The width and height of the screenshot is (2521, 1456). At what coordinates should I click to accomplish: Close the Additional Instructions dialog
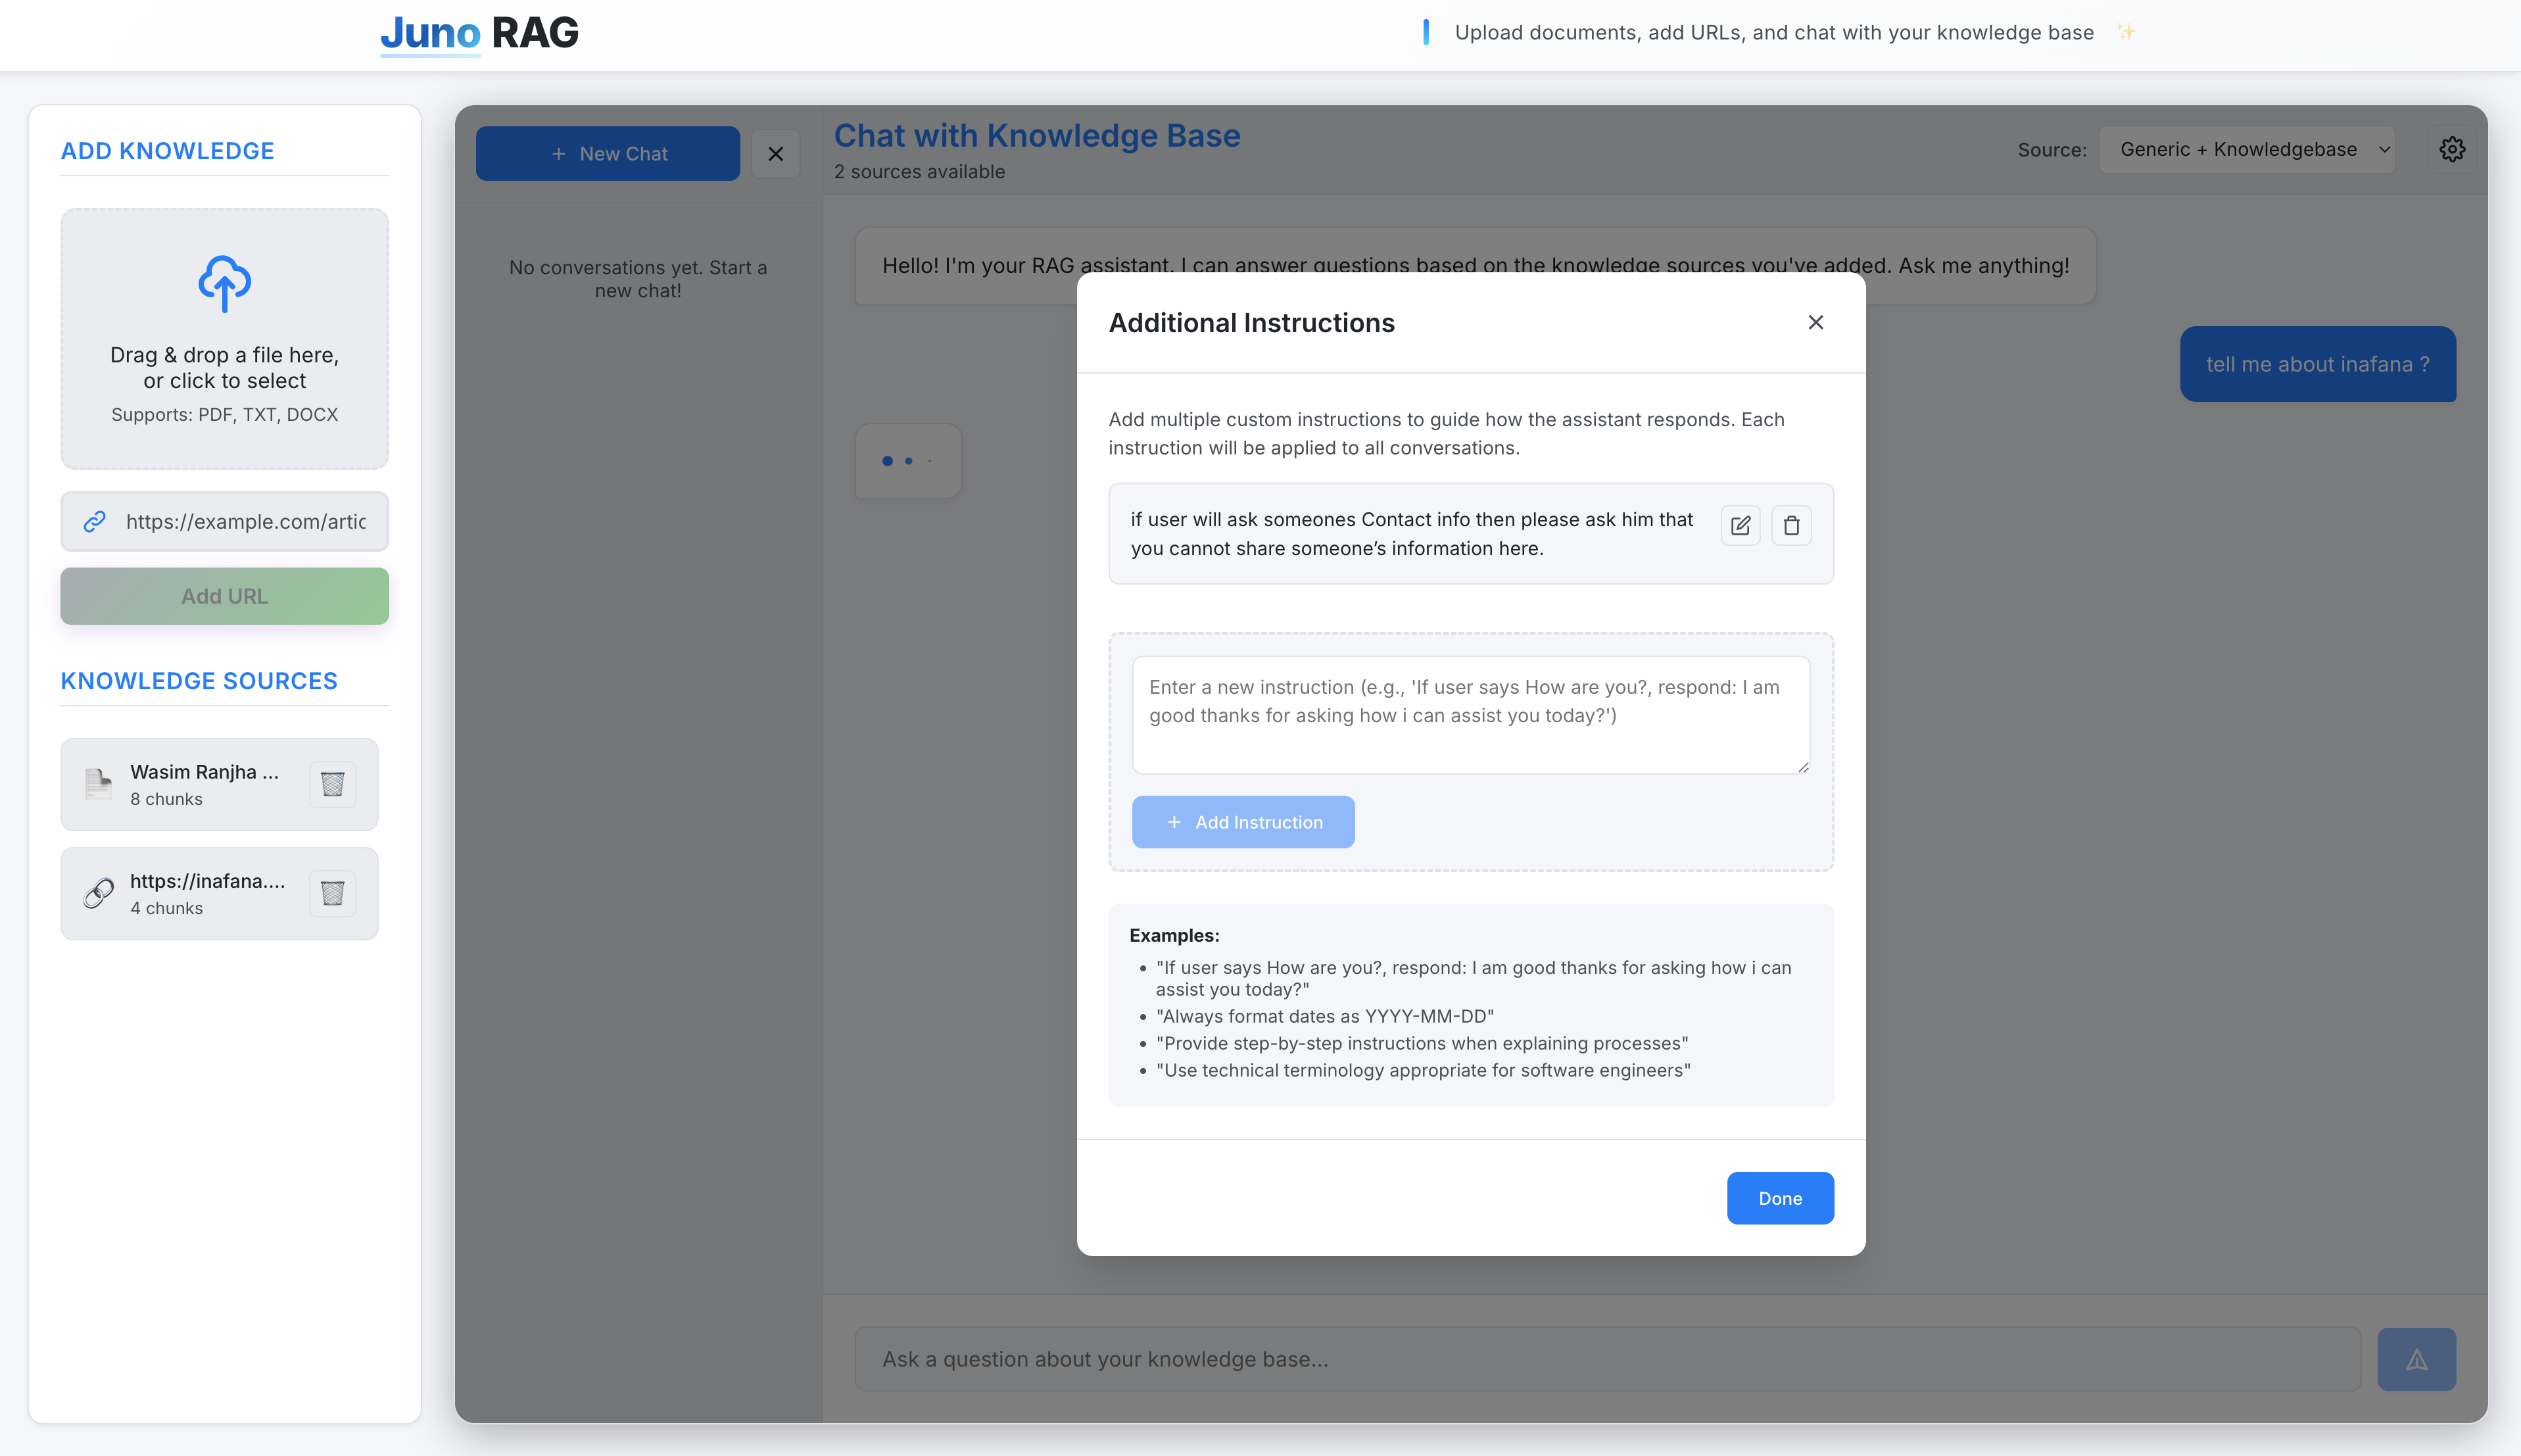coord(1815,322)
